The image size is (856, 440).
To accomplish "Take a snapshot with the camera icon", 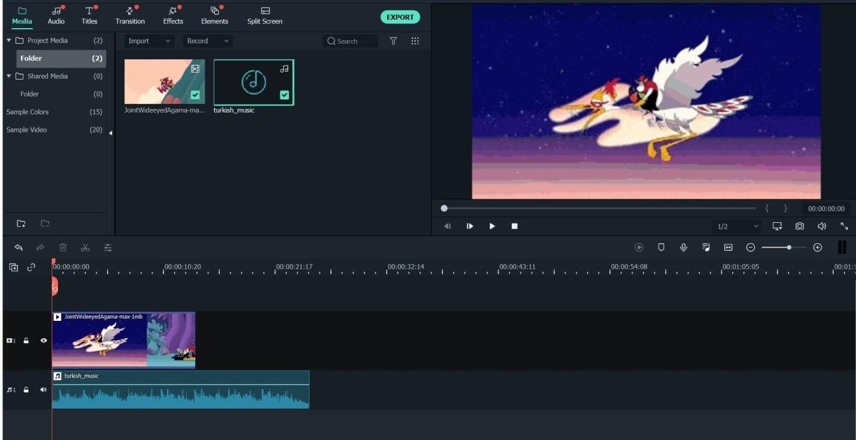I will click(x=800, y=226).
